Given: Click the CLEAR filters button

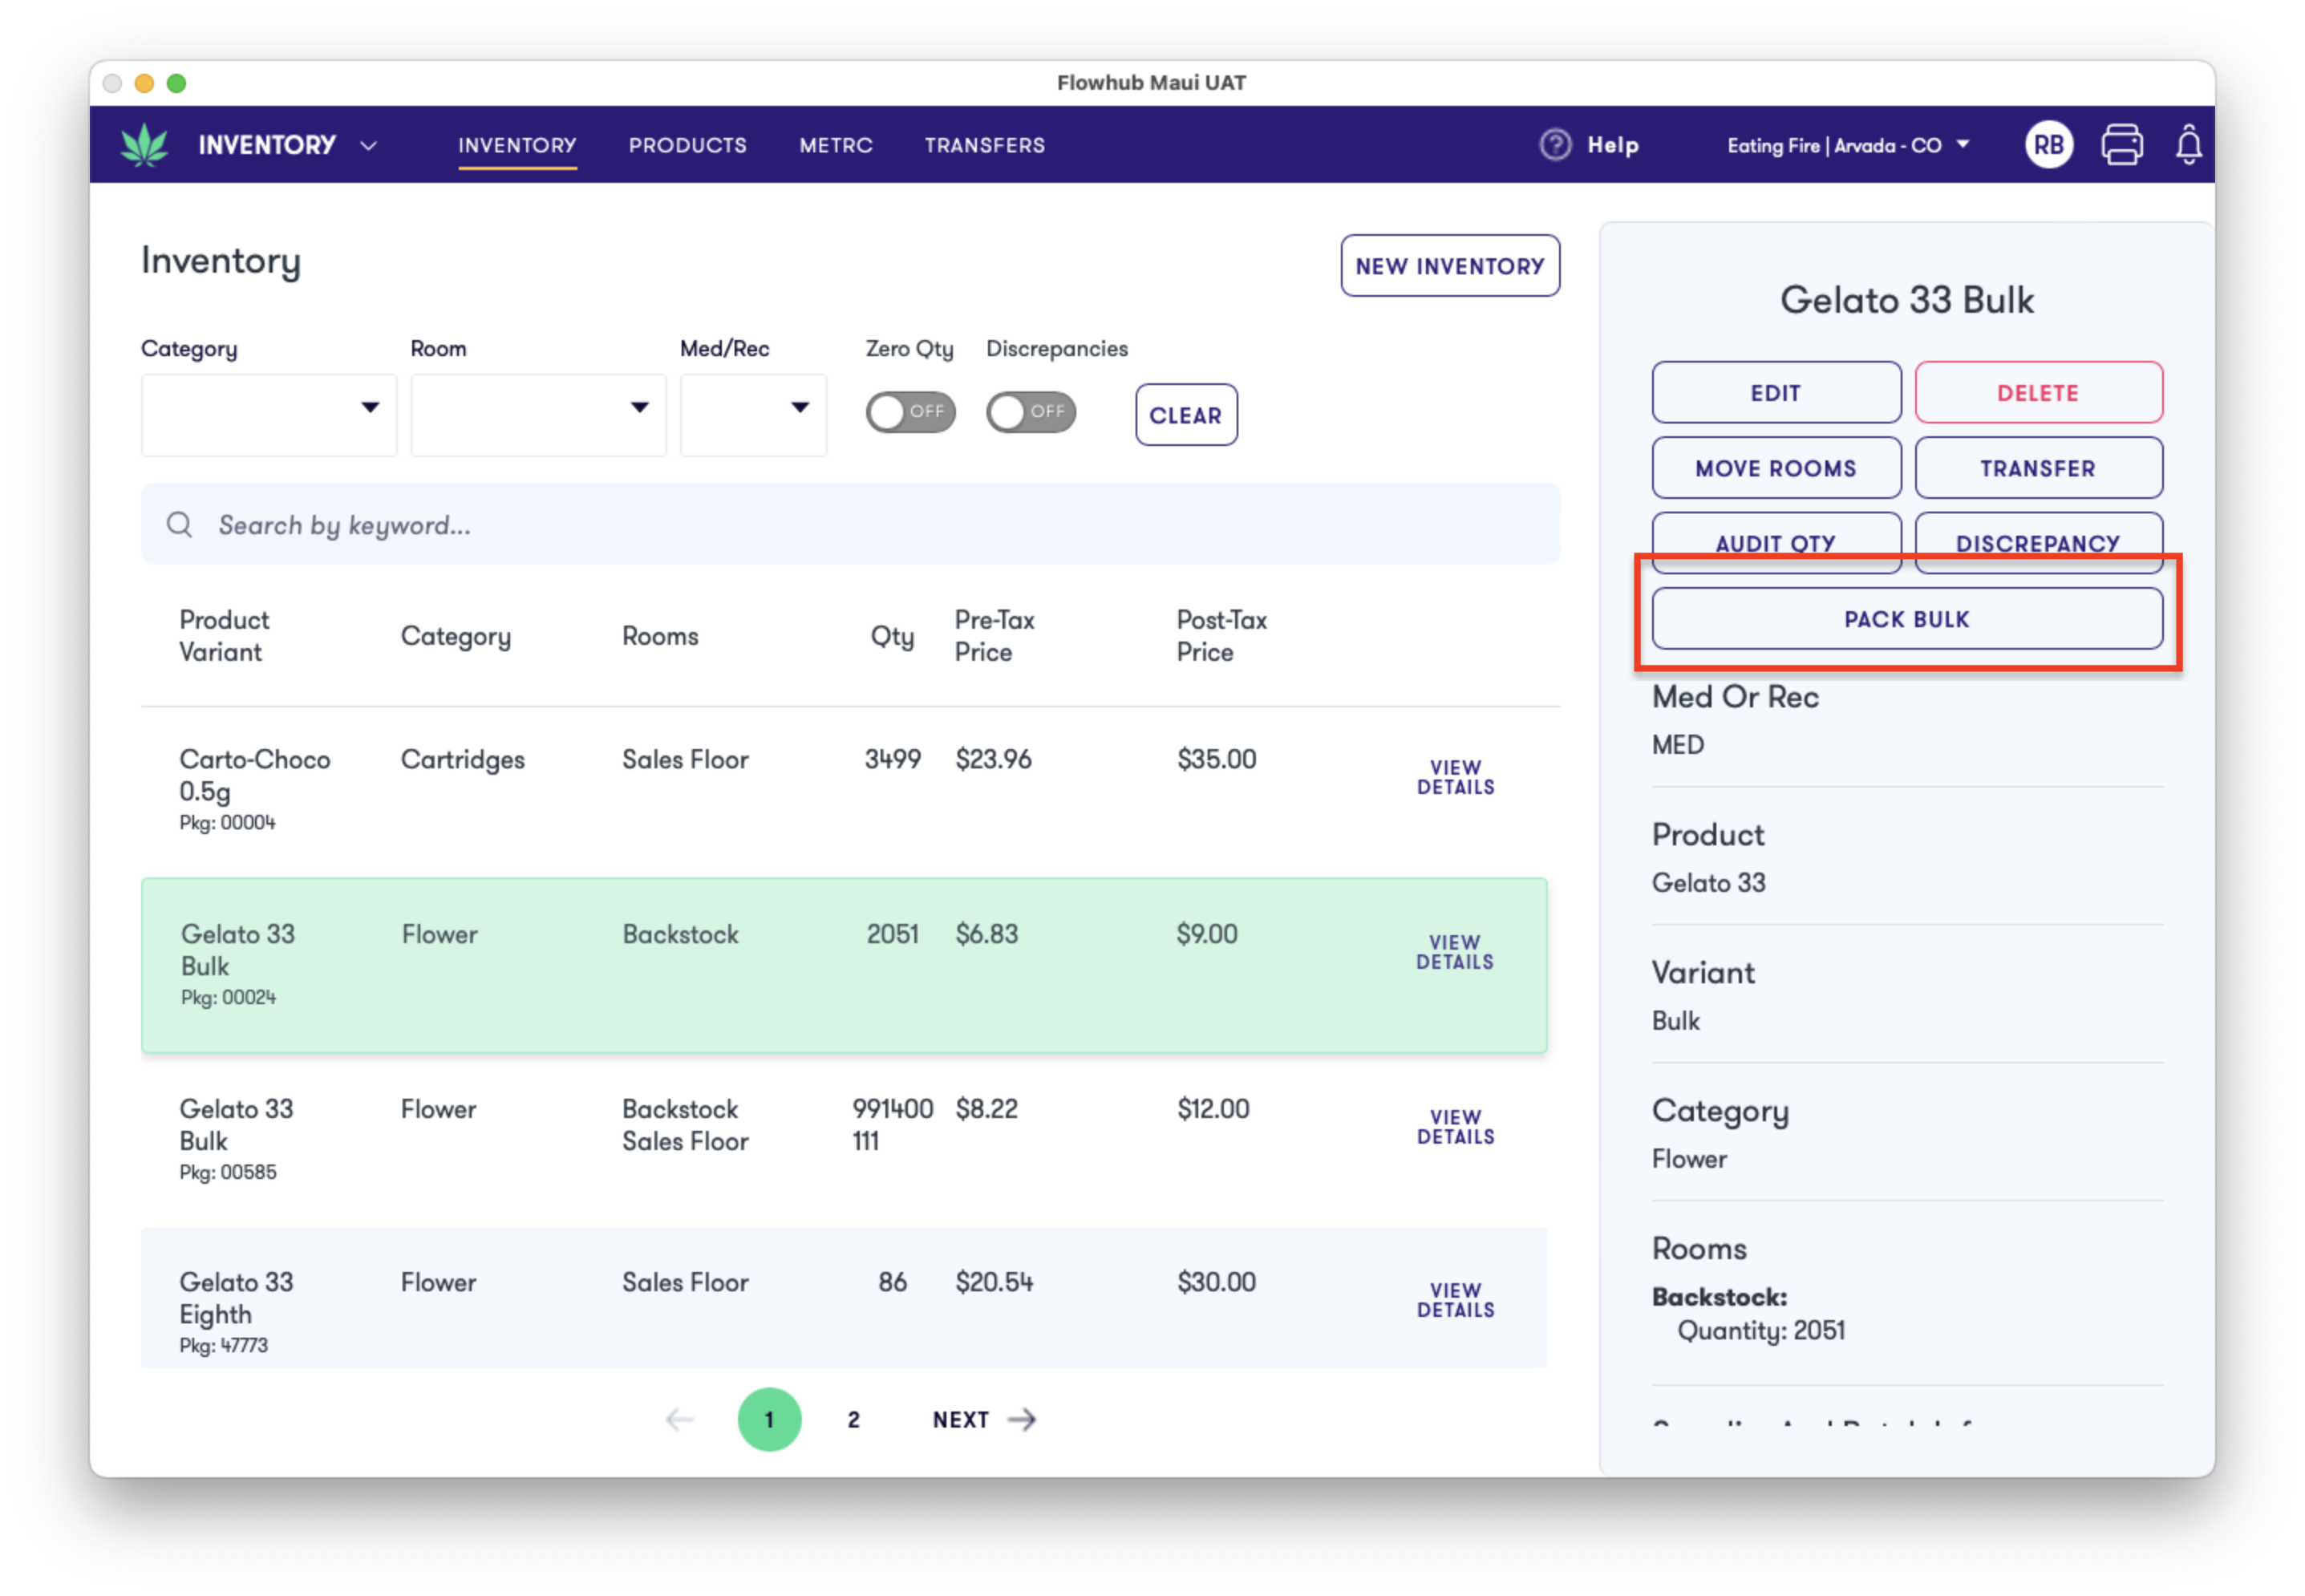Looking at the screenshot, I should click(x=1186, y=415).
